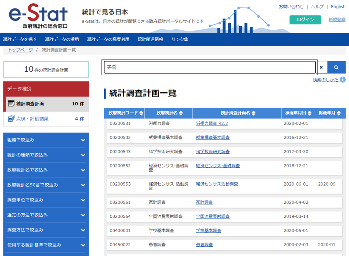Click the checklist icon next to 点検・評価結果
This screenshot has width=349, height=256.
click(11, 119)
